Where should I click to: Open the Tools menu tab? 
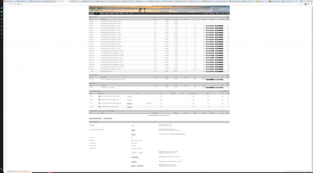click(x=131, y=13)
